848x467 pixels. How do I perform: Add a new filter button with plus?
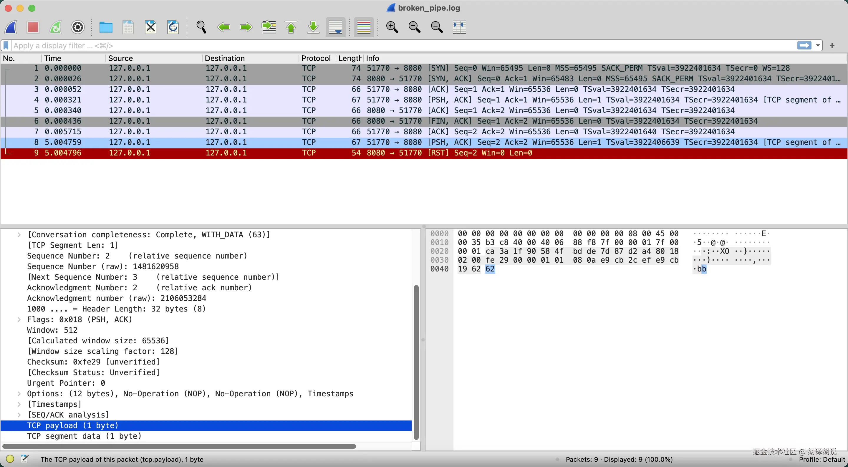(832, 45)
